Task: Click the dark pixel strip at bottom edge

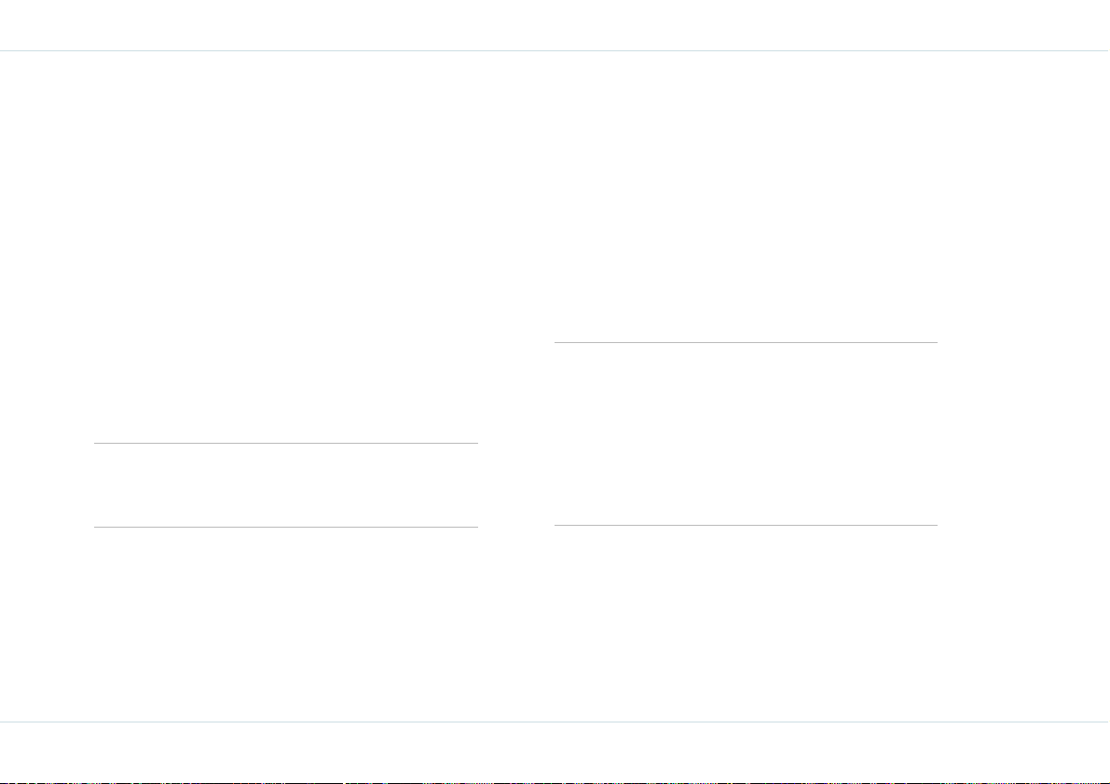Action: (555, 782)
